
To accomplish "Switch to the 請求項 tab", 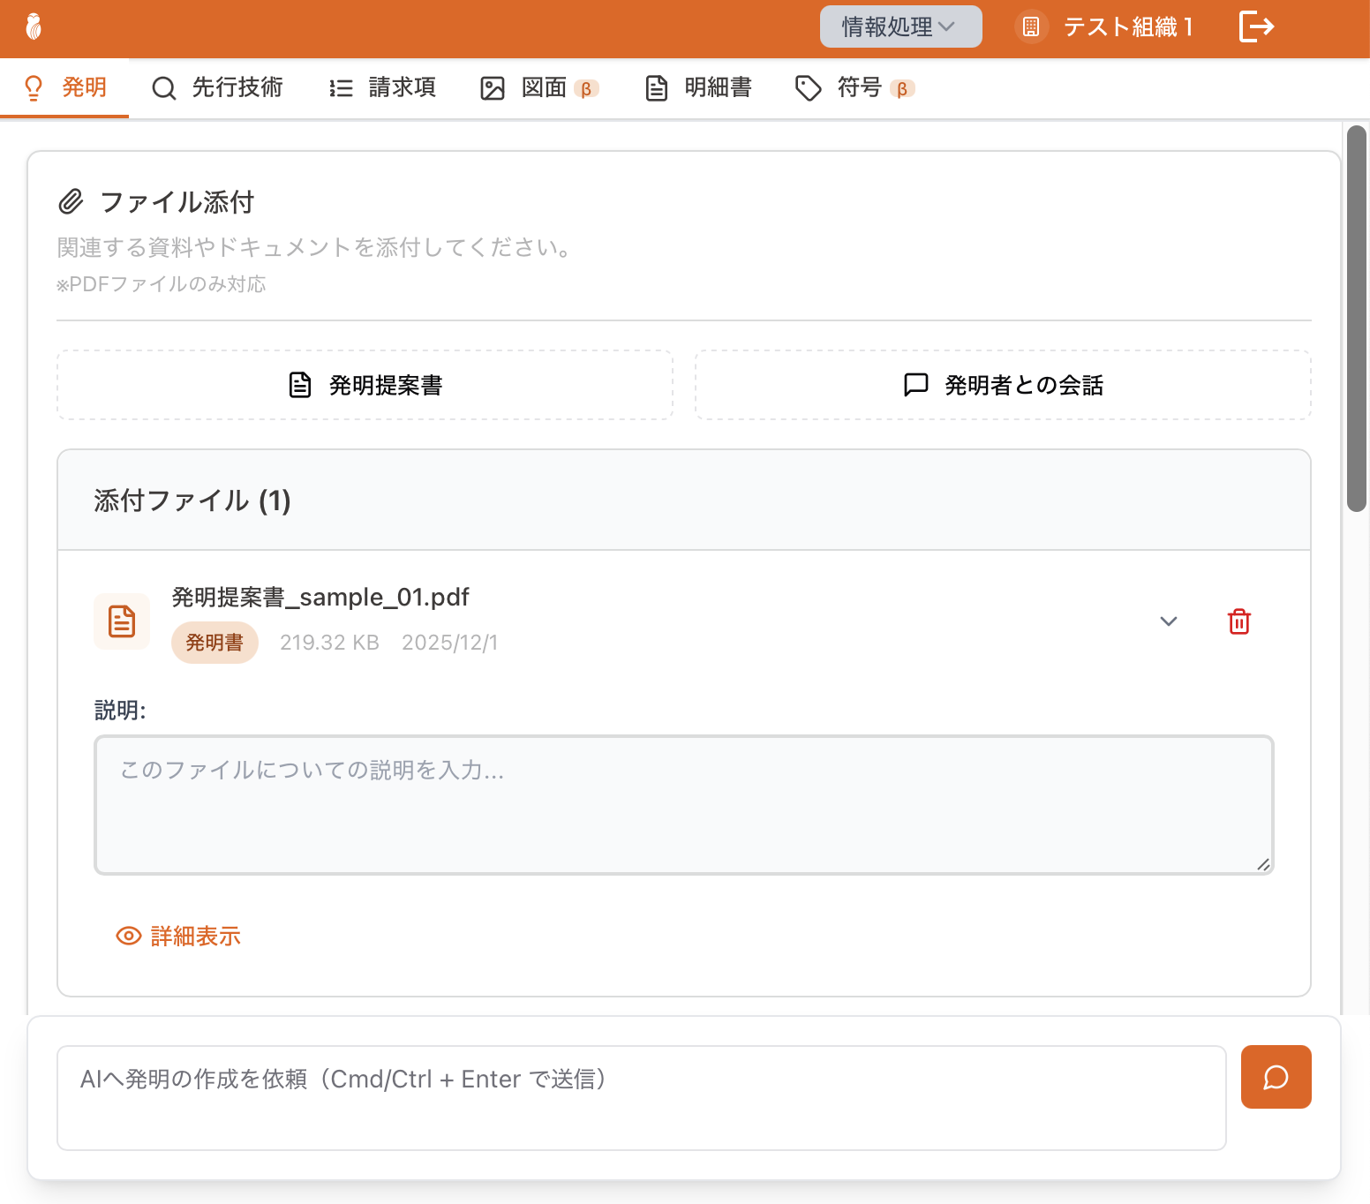I will tap(380, 87).
